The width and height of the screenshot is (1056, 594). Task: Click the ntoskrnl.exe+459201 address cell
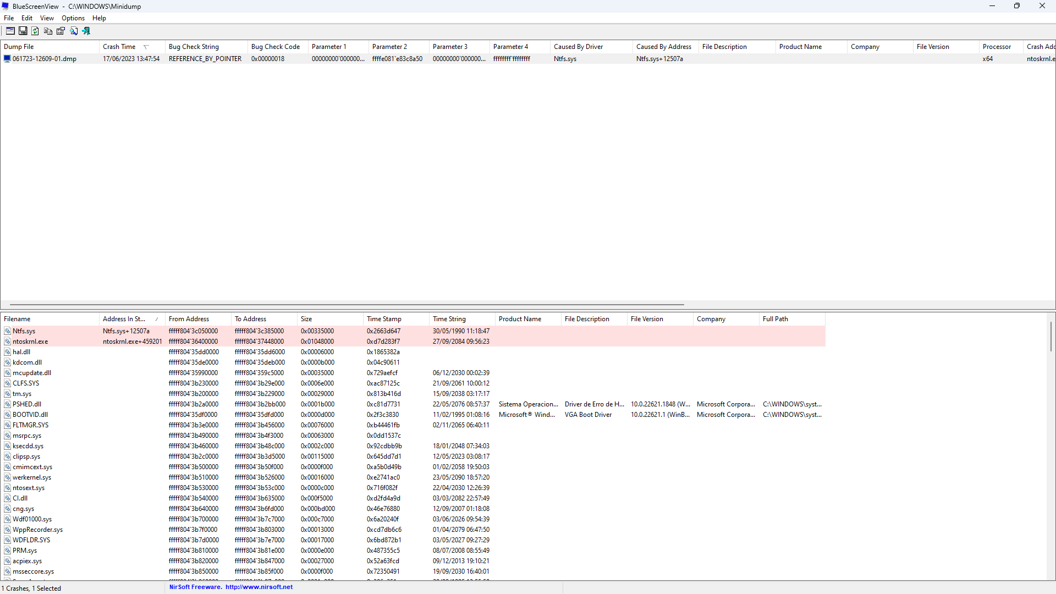(x=132, y=342)
